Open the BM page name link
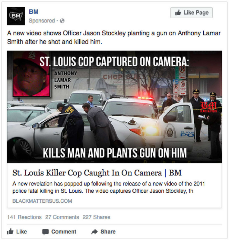Image resolution: width=229 pixels, height=242 pixels. coord(33,12)
